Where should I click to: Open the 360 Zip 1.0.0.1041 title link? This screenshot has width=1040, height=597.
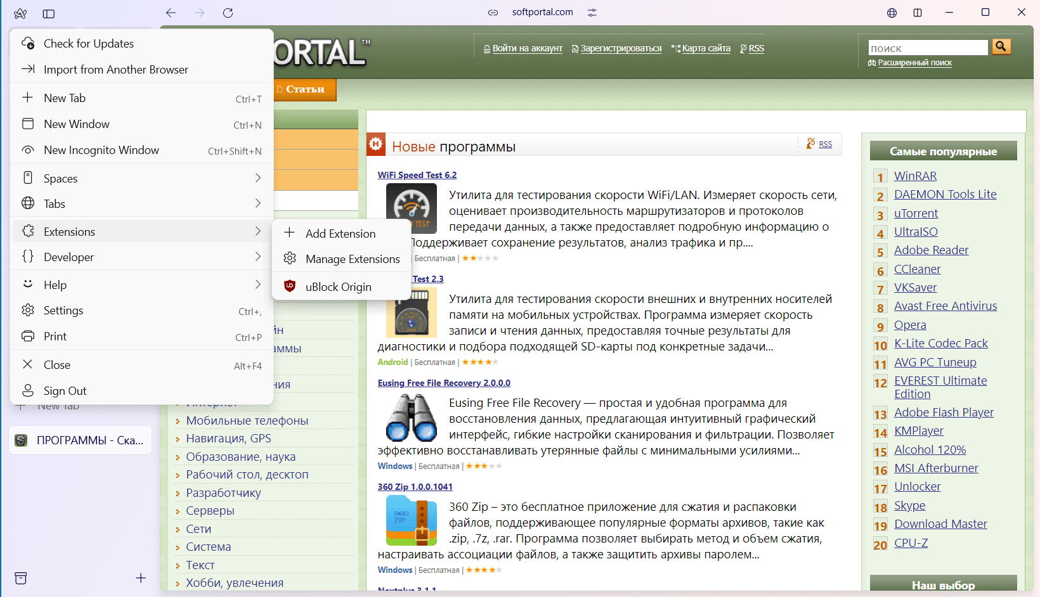click(x=415, y=487)
